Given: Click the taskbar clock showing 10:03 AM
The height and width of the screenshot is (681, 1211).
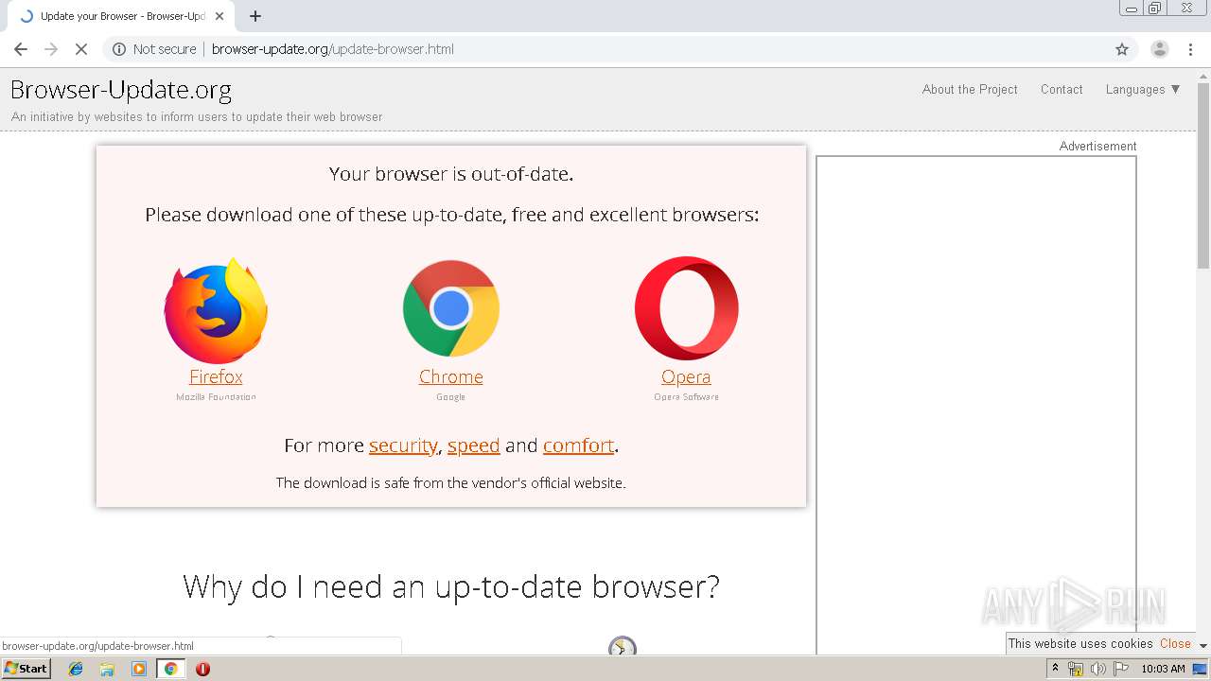Looking at the screenshot, I should [x=1163, y=669].
